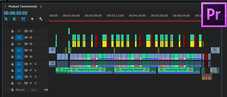Toggle Snap magnet icon in timeline
Image resolution: width=227 pixels, height=97 pixels.
coord(15,19)
